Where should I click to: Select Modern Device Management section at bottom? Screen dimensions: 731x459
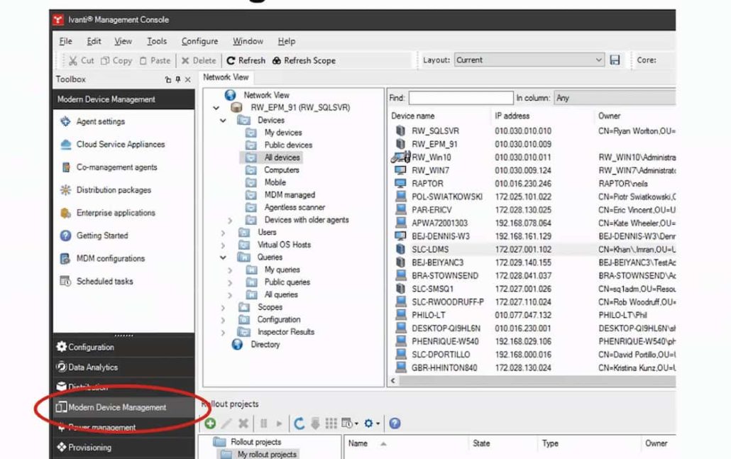pyautogui.click(x=123, y=407)
